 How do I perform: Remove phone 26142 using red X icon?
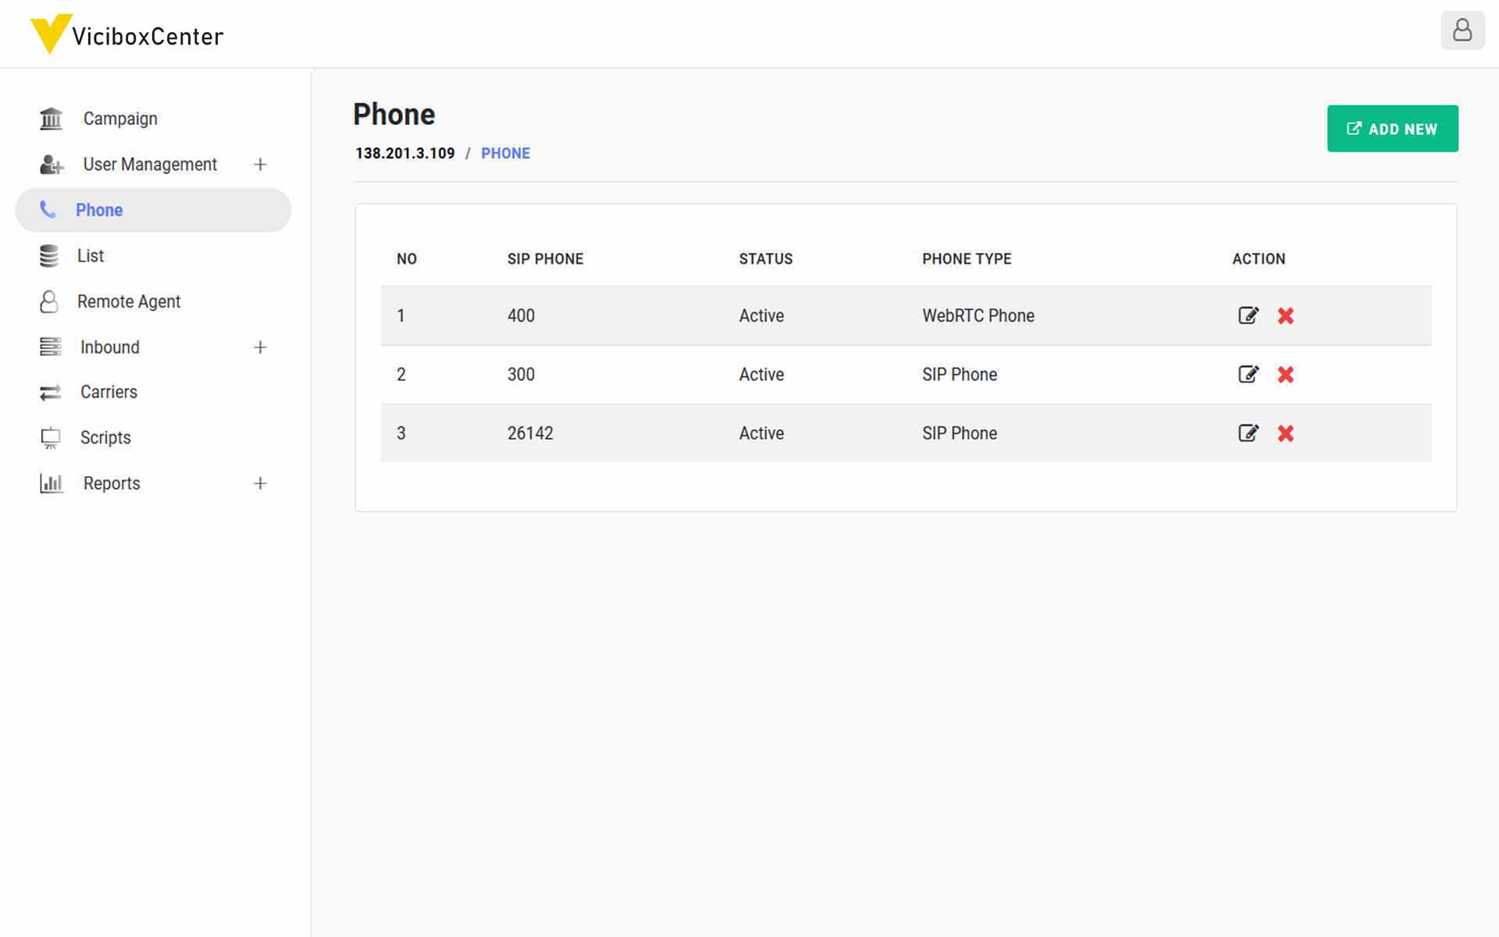(1285, 433)
